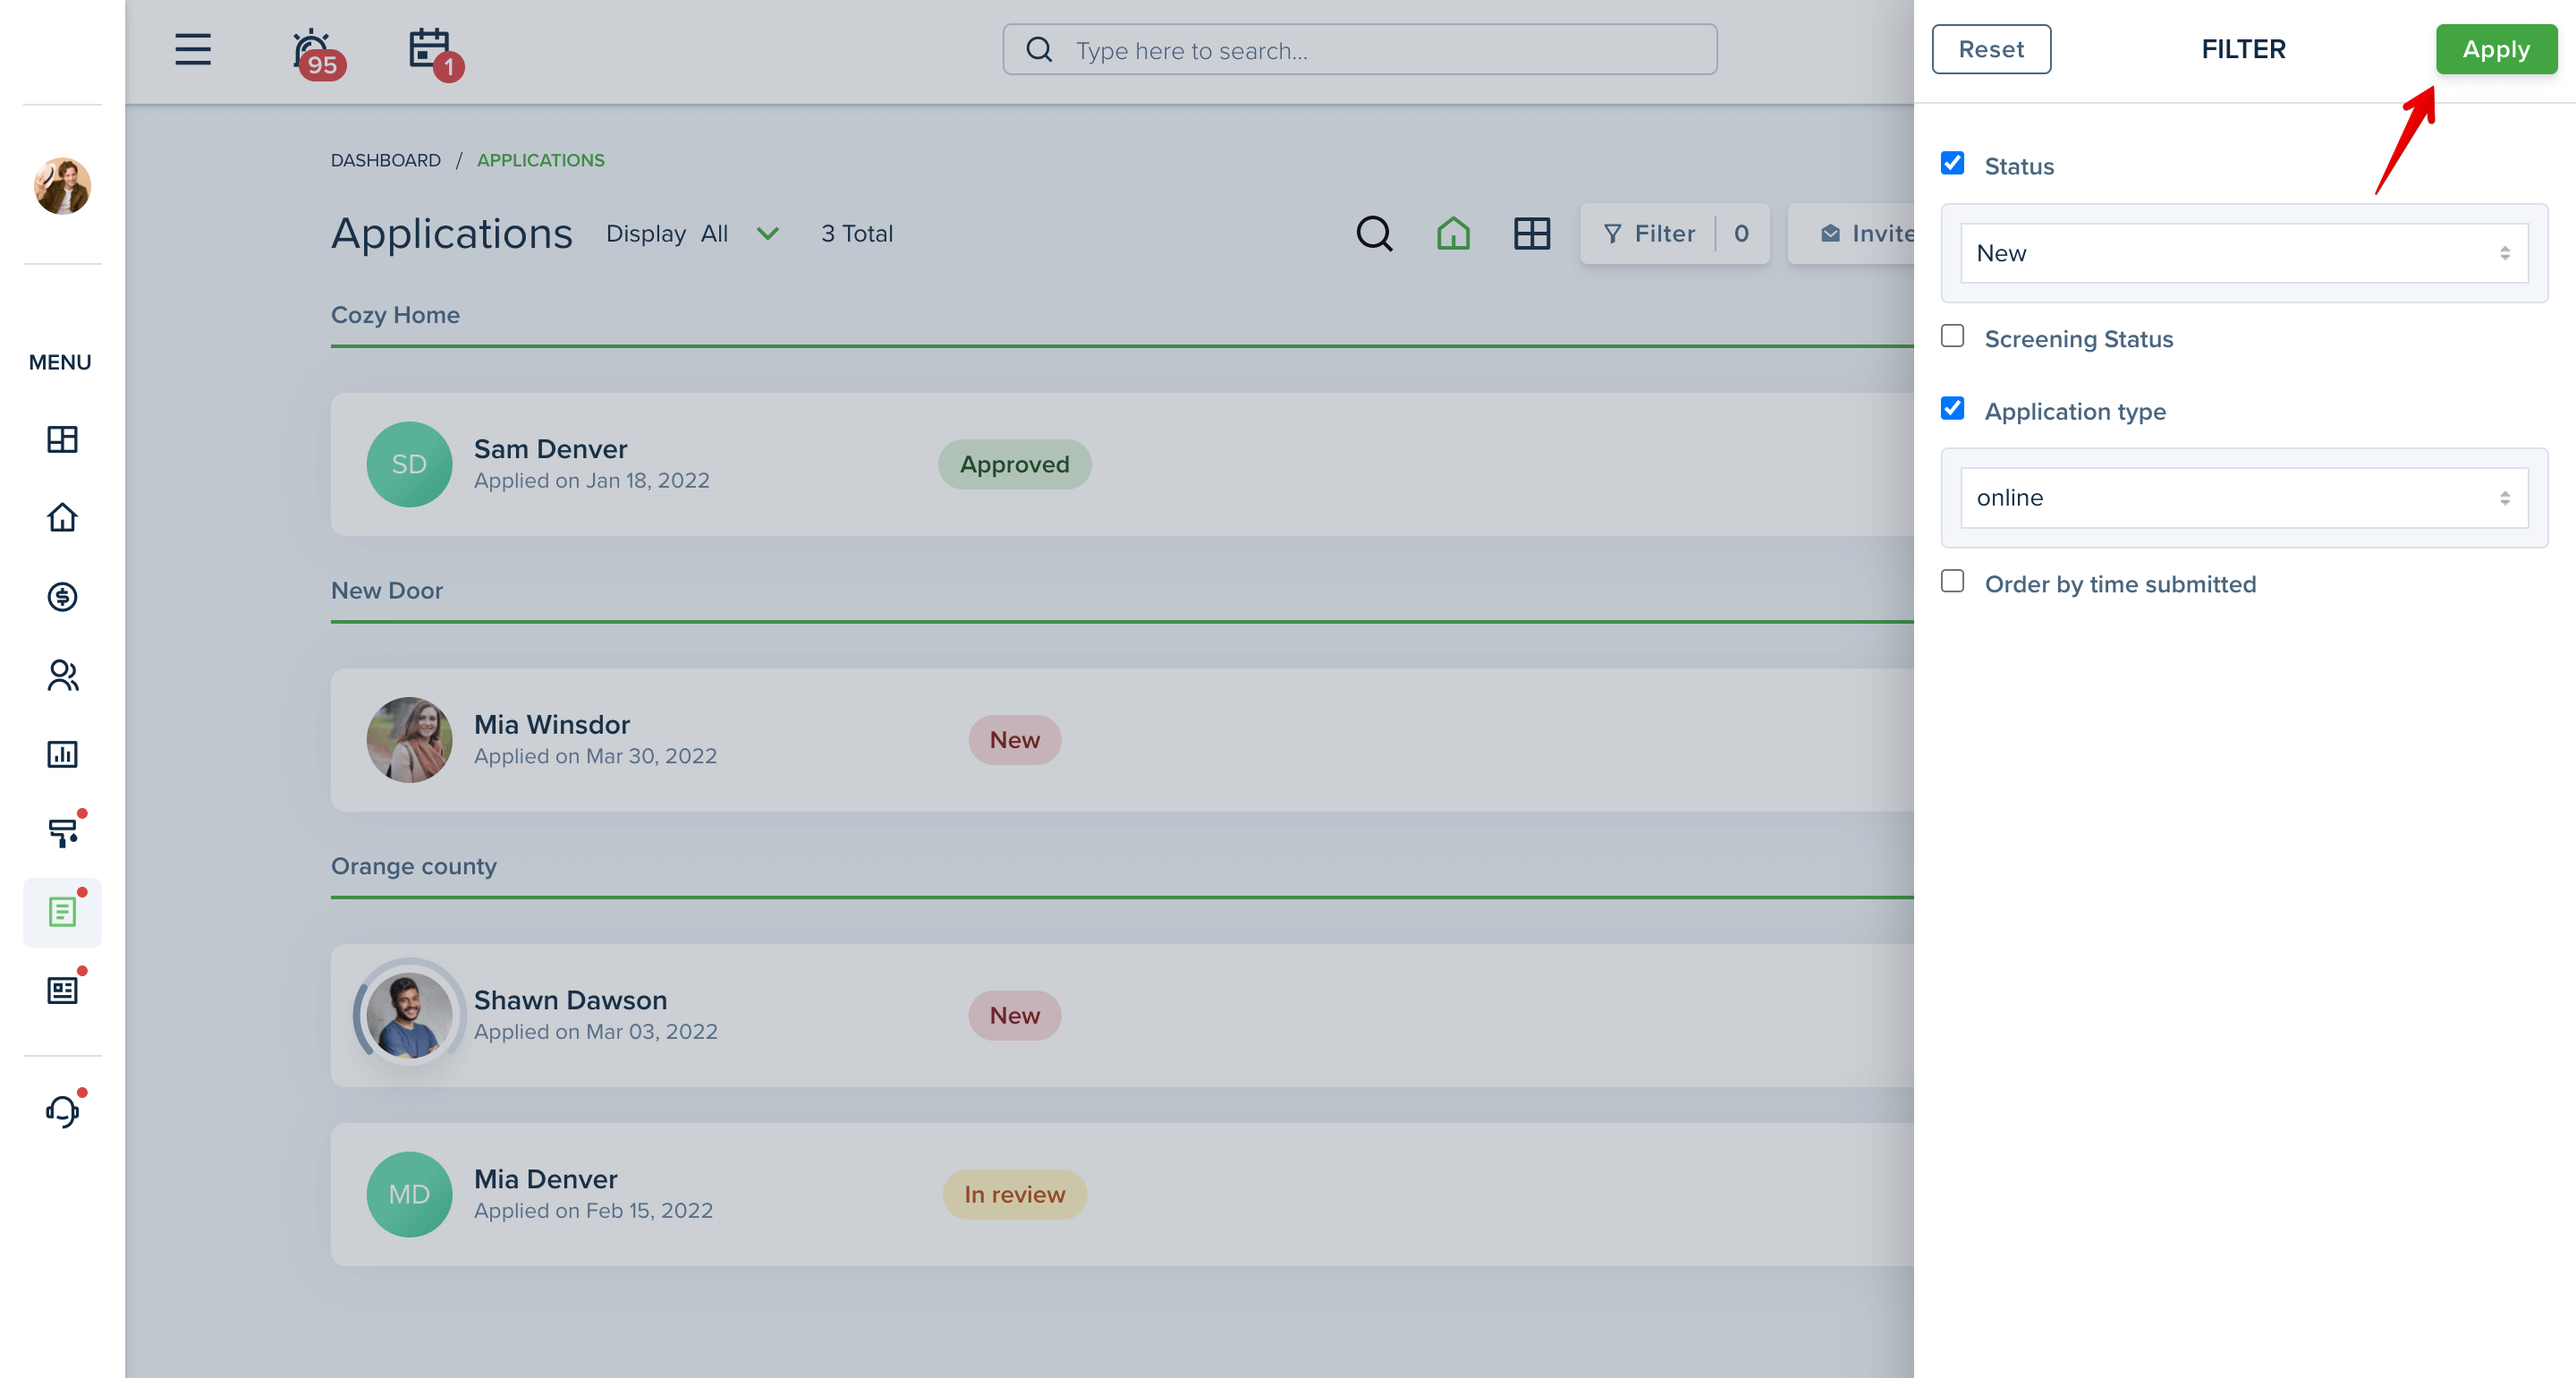The width and height of the screenshot is (2576, 1378).
Task: Click Sam Denver's Approved status badge
Action: pos(1014,464)
